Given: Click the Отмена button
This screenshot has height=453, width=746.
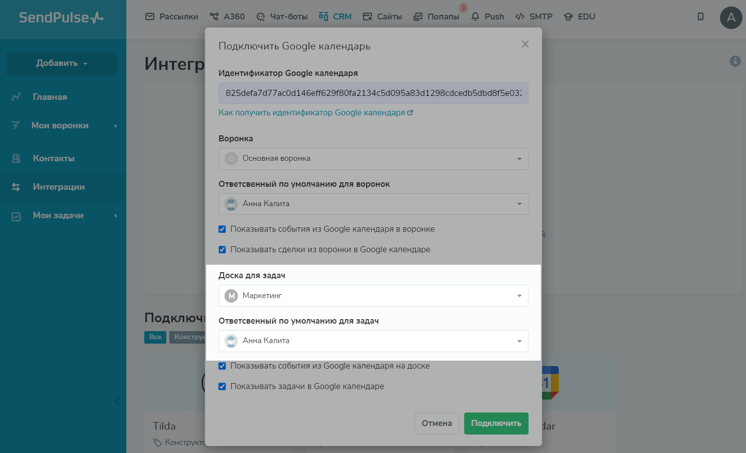Looking at the screenshot, I should (x=437, y=424).
